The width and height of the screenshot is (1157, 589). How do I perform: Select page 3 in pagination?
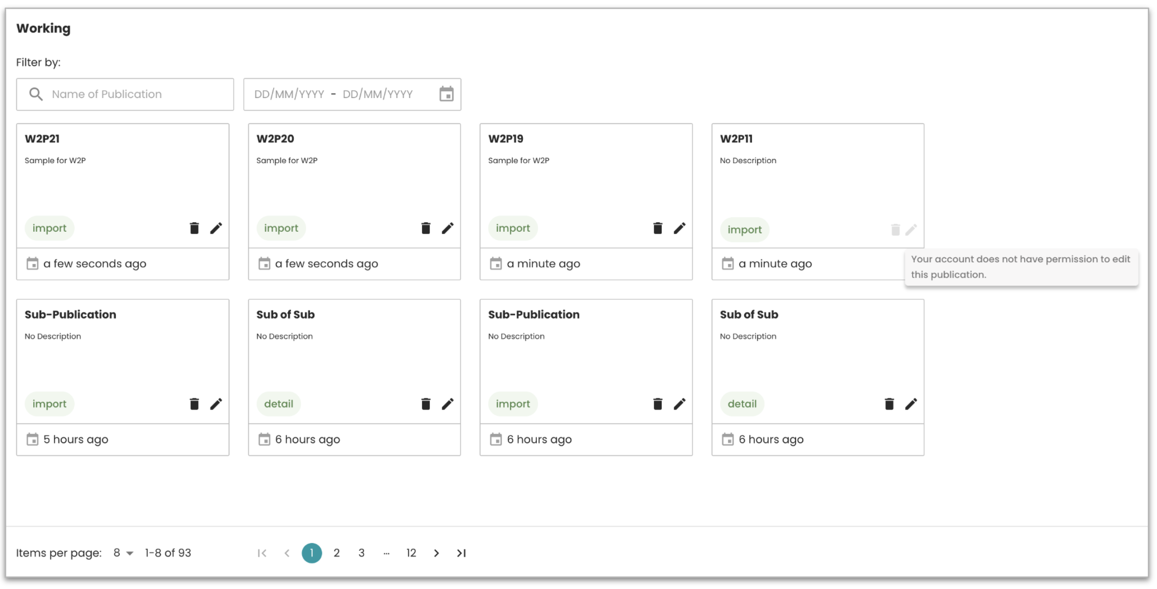click(362, 553)
